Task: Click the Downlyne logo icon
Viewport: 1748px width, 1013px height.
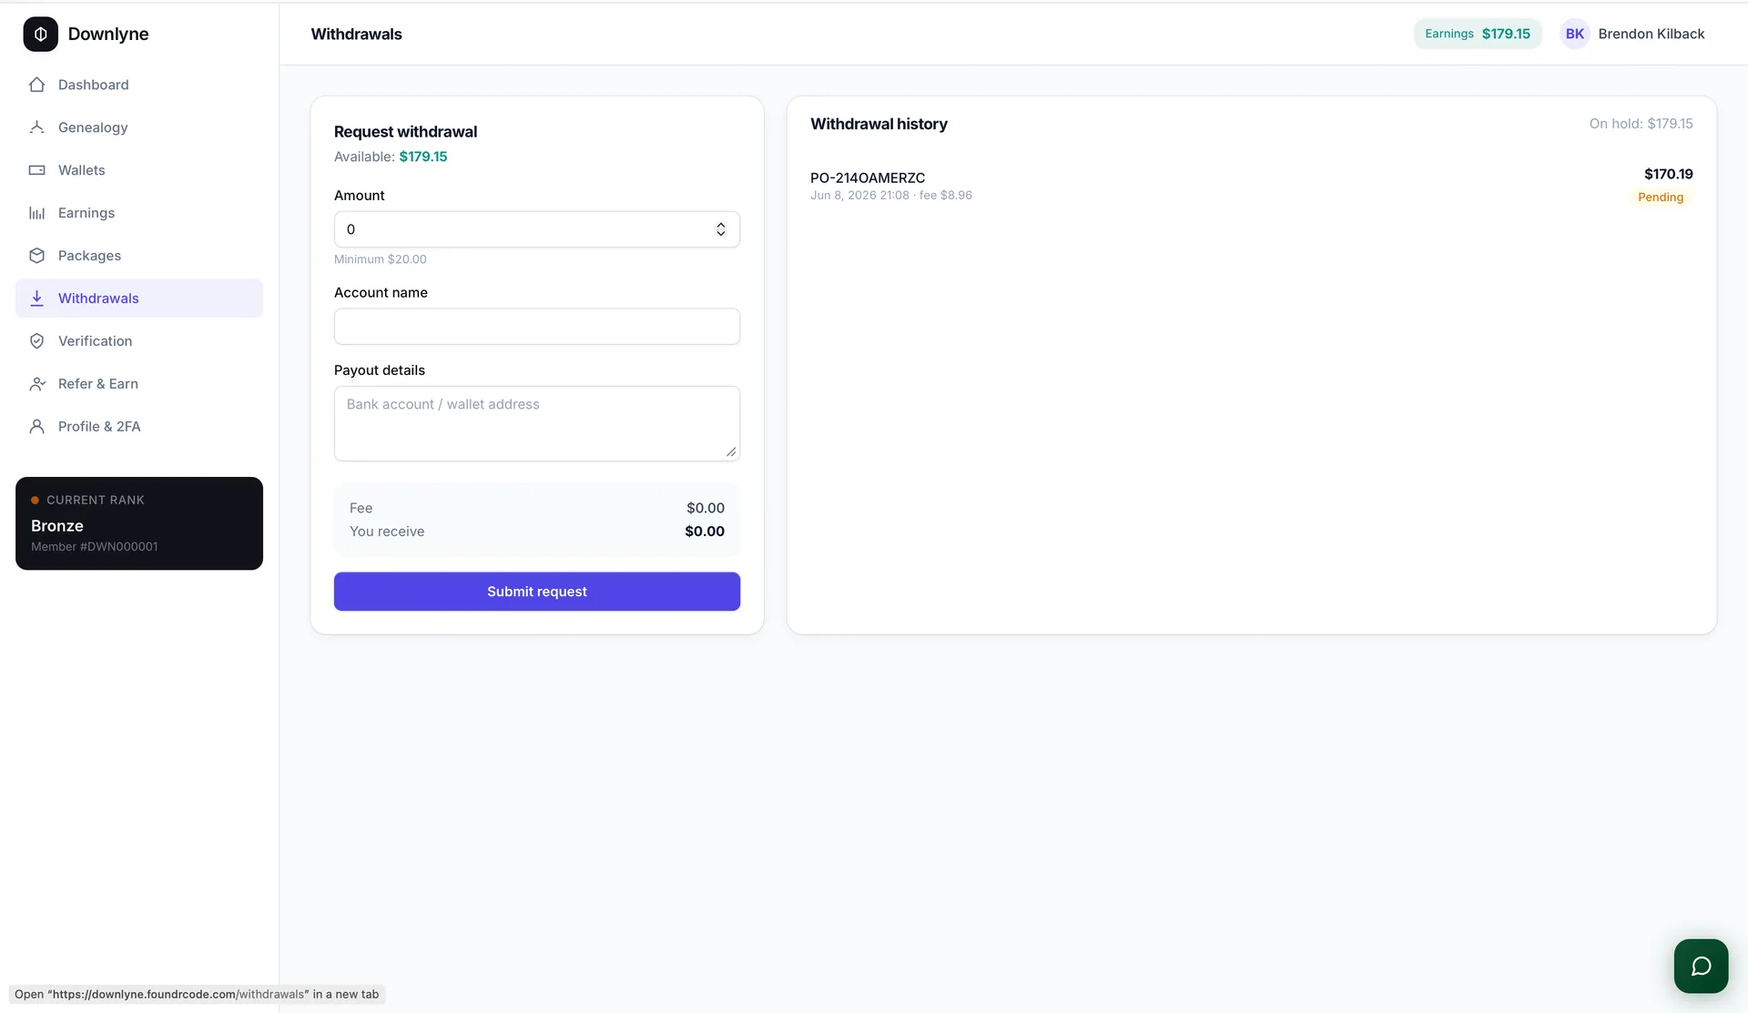Action: click(40, 34)
